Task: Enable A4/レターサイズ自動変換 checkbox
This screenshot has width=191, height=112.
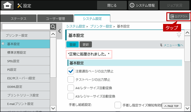Action: 71,88
